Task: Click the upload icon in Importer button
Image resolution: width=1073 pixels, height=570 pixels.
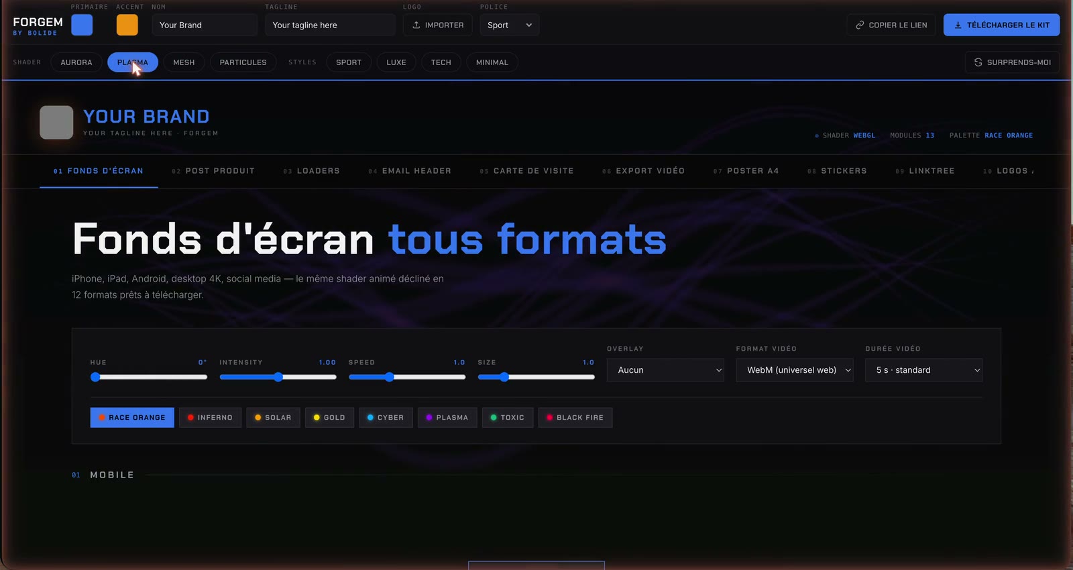Action: [x=416, y=25]
